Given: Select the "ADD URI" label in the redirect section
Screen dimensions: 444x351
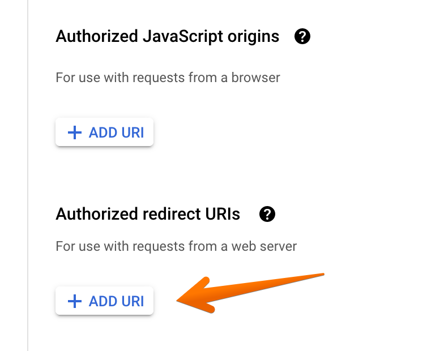Looking at the screenshot, I should point(116,301).
